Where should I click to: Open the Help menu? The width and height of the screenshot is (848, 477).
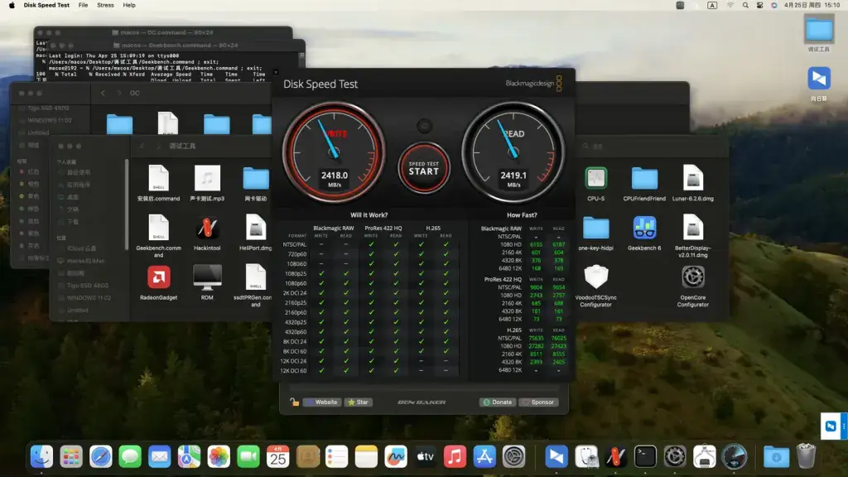[128, 5]
